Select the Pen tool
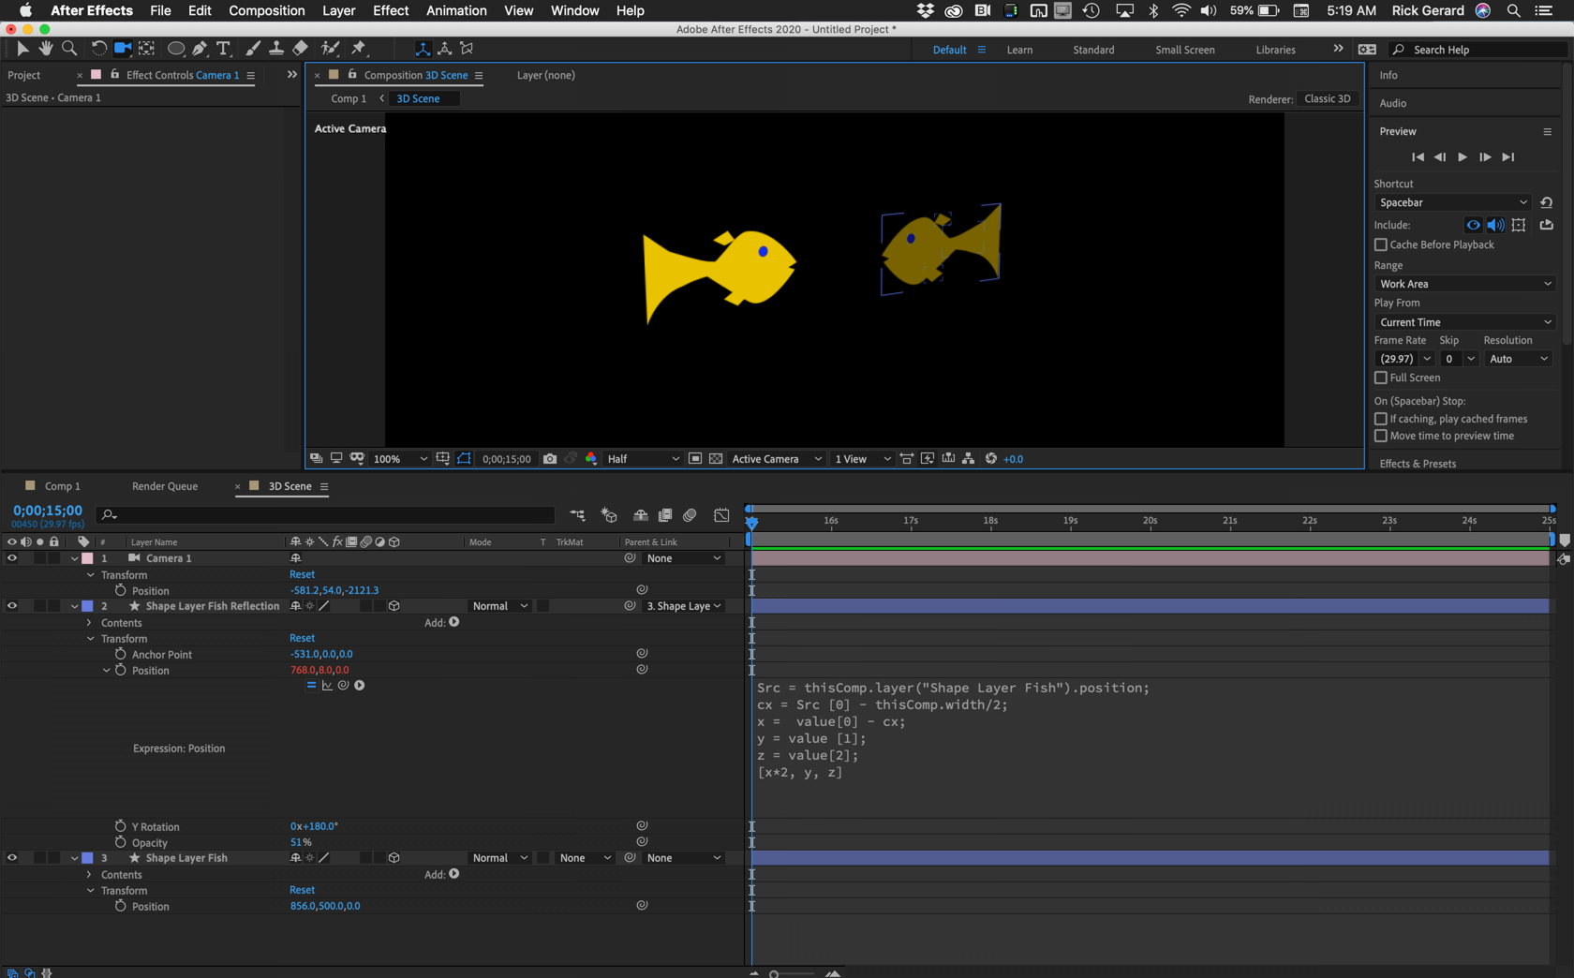This screenshot has width=1574, height=978. pos(200,48)
